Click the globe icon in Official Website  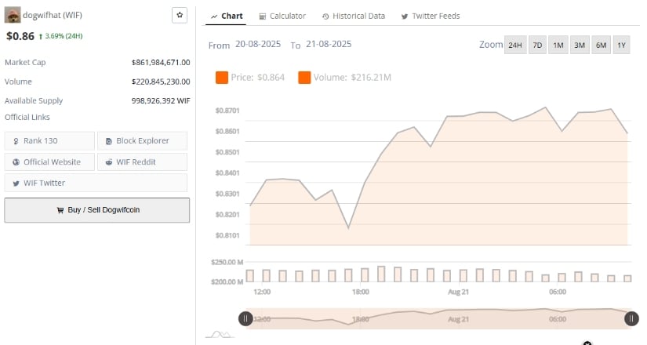pyautogui.click(x=16, y=162)
